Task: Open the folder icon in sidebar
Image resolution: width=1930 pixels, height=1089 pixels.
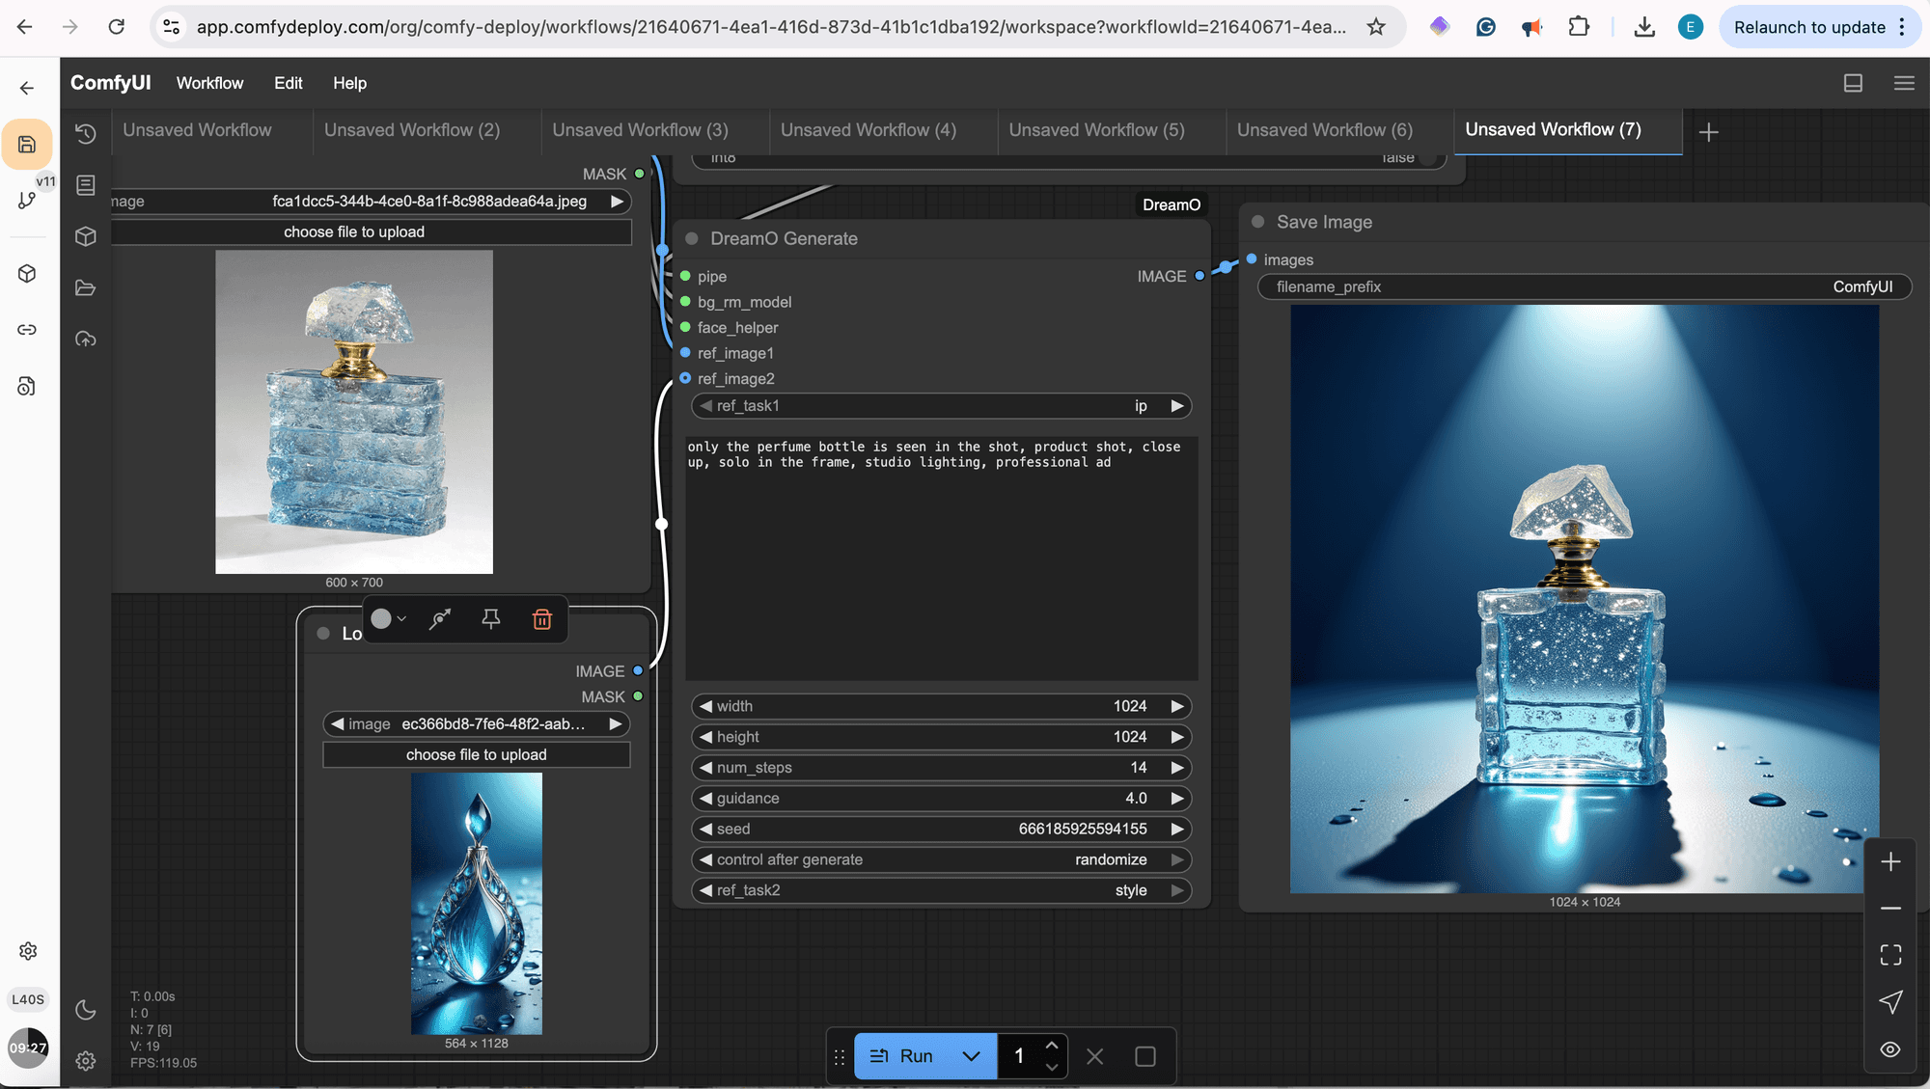Action: (86, 287)
